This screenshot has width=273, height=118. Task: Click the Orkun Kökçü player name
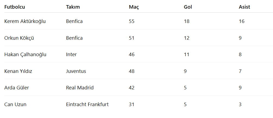19,38
